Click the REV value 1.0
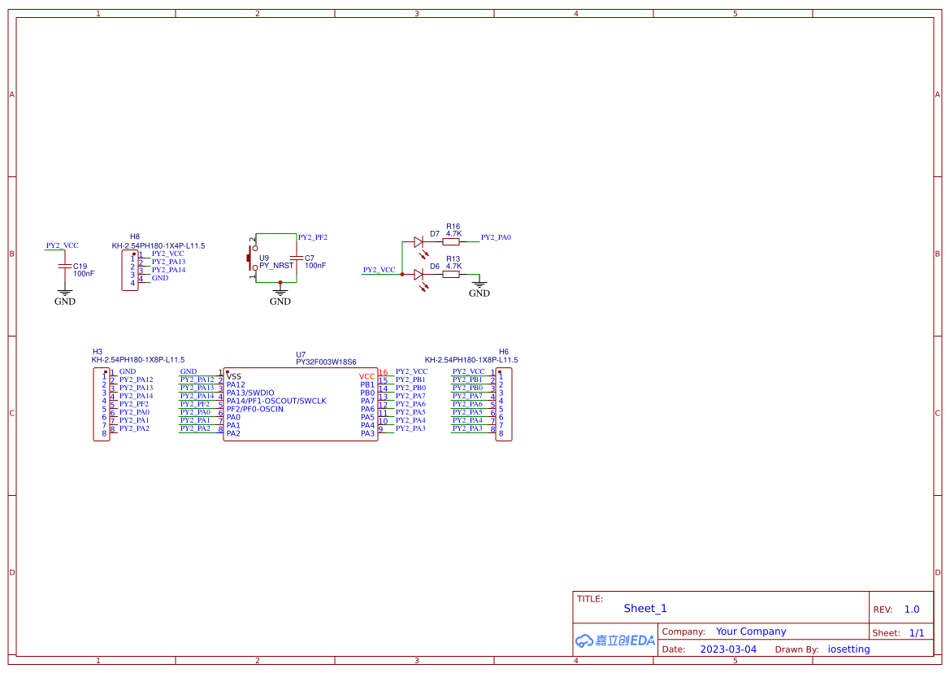Image resolution: width=950 pixels, height=673 pixels. point(912,610)
